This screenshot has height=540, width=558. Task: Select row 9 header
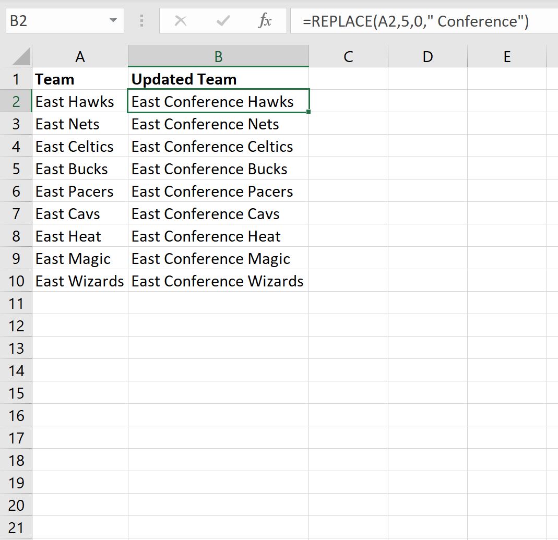click(16, 258)
